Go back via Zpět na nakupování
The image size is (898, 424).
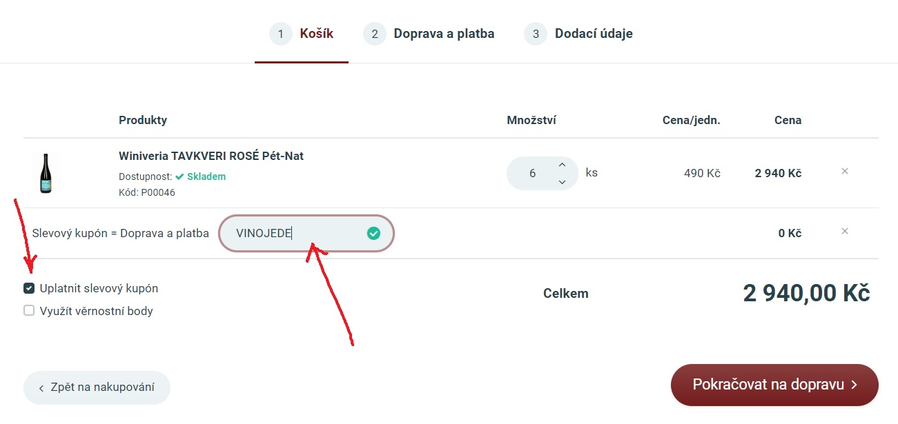pos(97,387)
